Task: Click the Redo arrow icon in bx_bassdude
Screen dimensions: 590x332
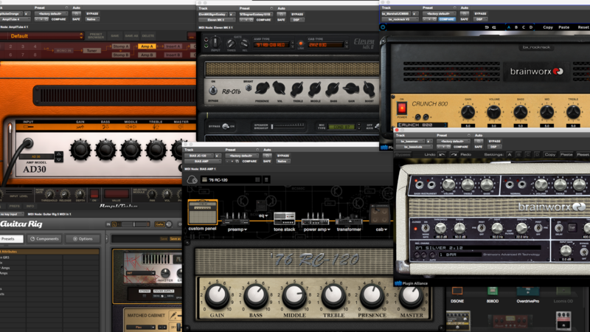Action: (x=458, y=154)
